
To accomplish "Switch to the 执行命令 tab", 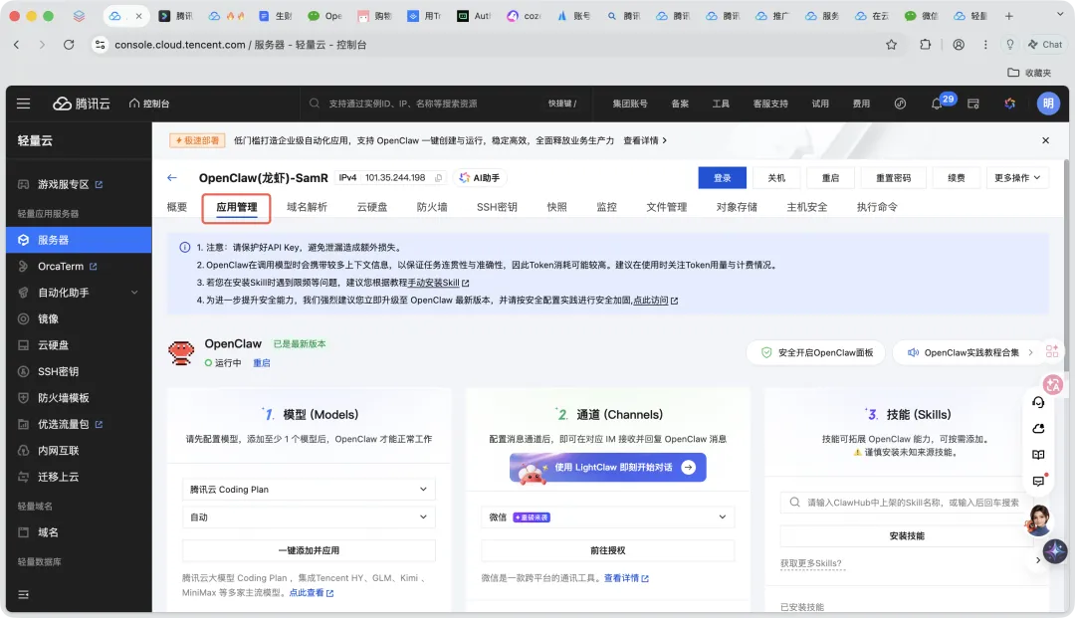I will 877,207.
